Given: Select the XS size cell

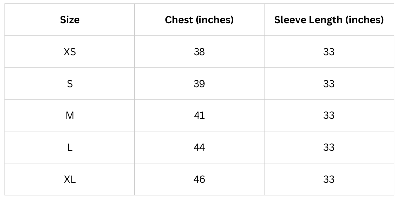Looking at the screenshot, I should [70, 52].
